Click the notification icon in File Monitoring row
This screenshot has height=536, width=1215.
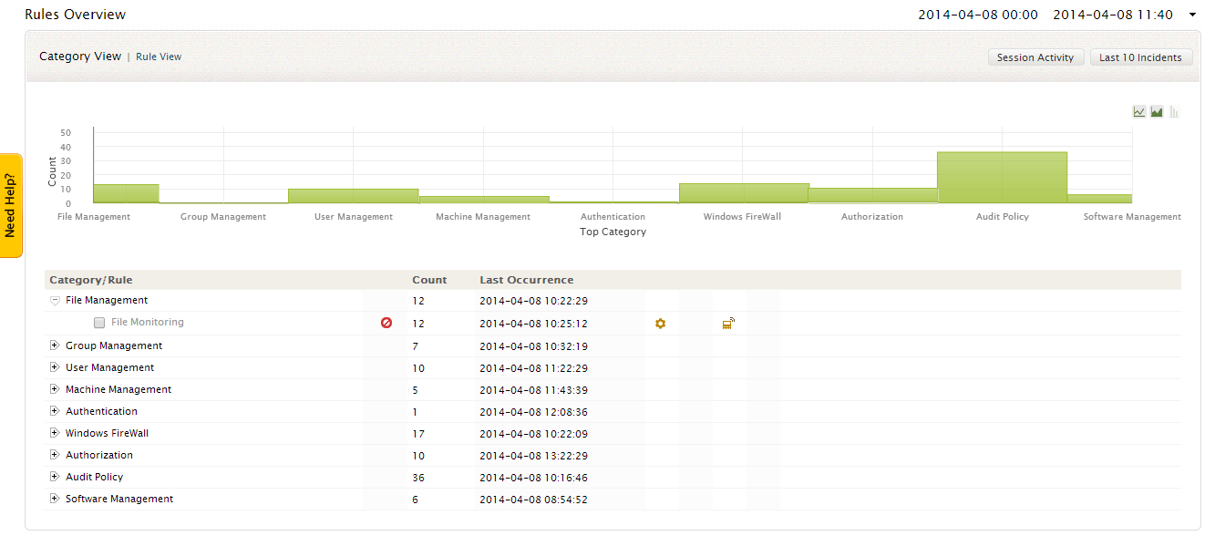pyautogui.click(x=728, y=323)
